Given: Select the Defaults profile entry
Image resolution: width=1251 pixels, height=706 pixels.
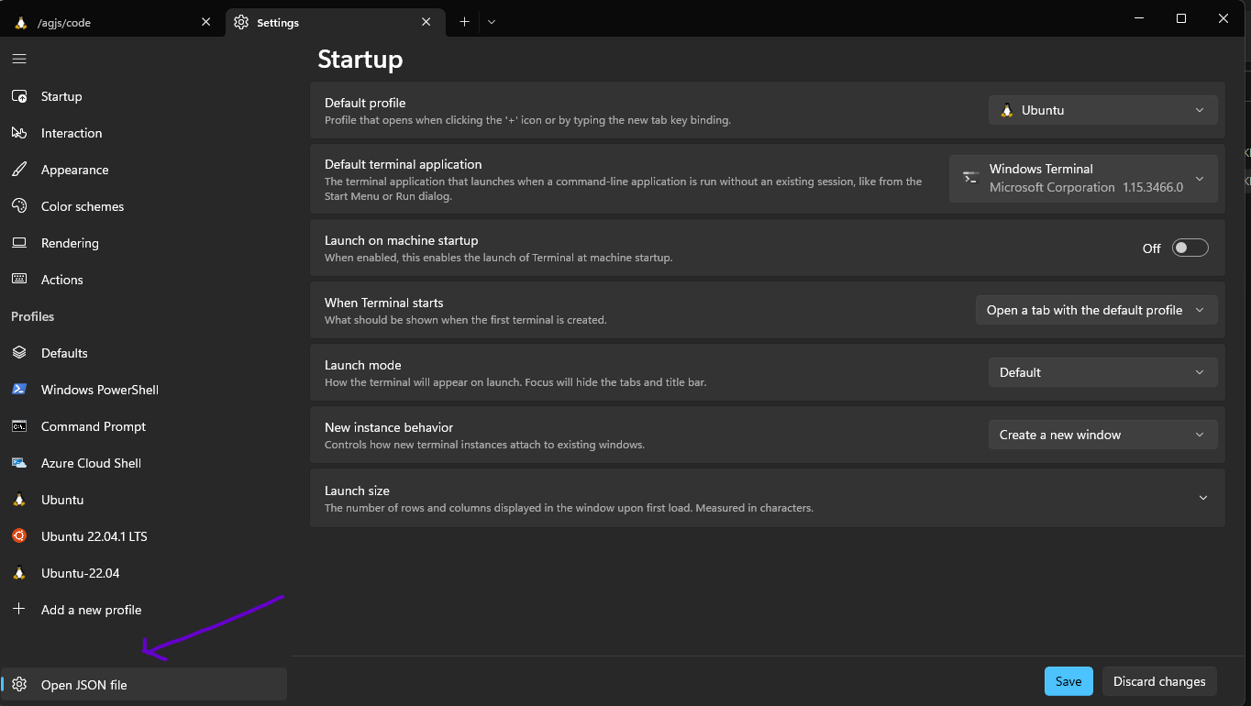Looking at the screenshot, I should point(144,353).
